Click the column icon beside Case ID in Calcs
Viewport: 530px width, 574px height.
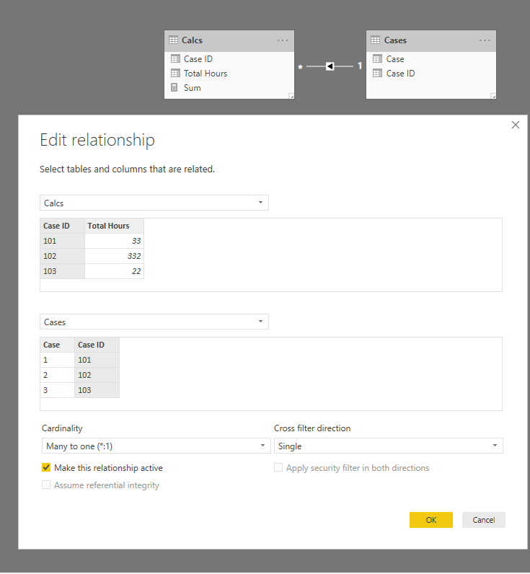(175, 58)
